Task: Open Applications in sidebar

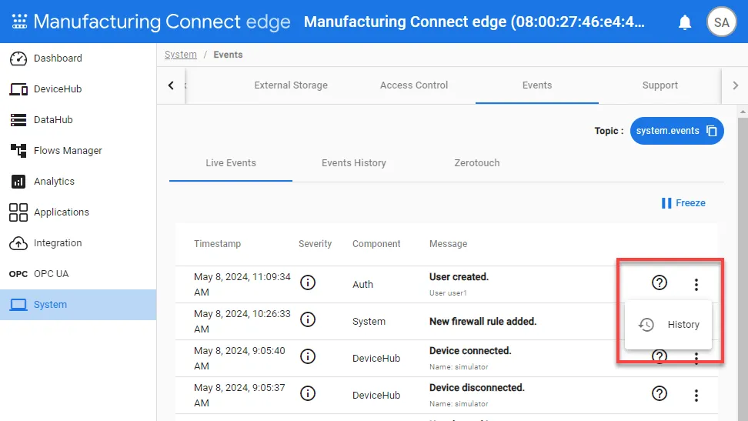Action: coord(78,212)
